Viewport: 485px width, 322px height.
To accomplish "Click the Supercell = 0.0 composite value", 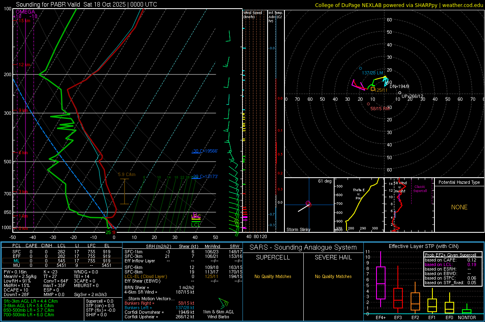I will tap(99, 301).
